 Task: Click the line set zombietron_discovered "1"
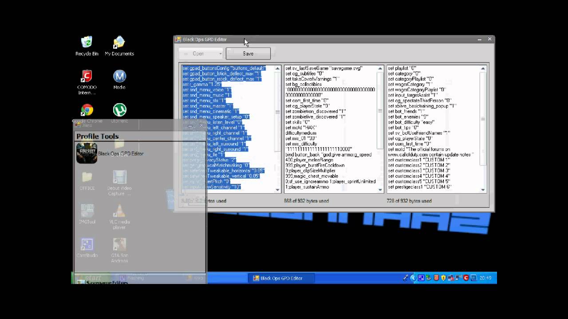pos(316,111)
